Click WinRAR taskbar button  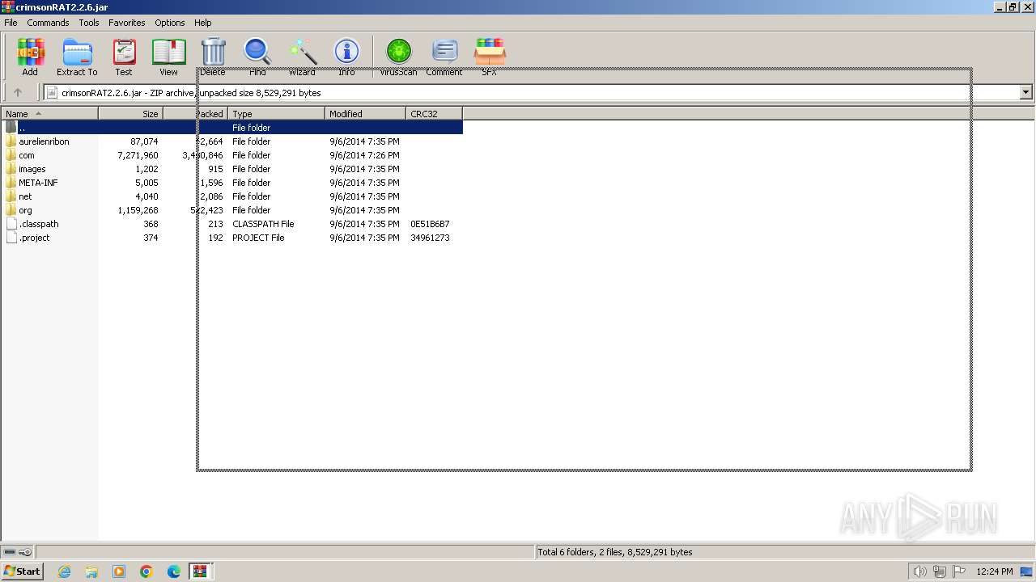[200, 571]
